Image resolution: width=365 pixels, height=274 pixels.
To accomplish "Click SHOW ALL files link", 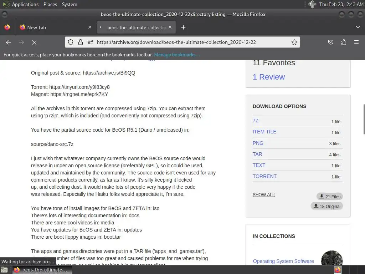I will 263,194.
